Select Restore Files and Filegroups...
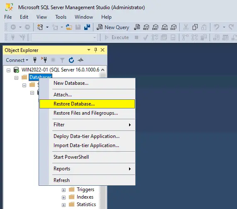This screenshot has width=237, height=209. 87,113
